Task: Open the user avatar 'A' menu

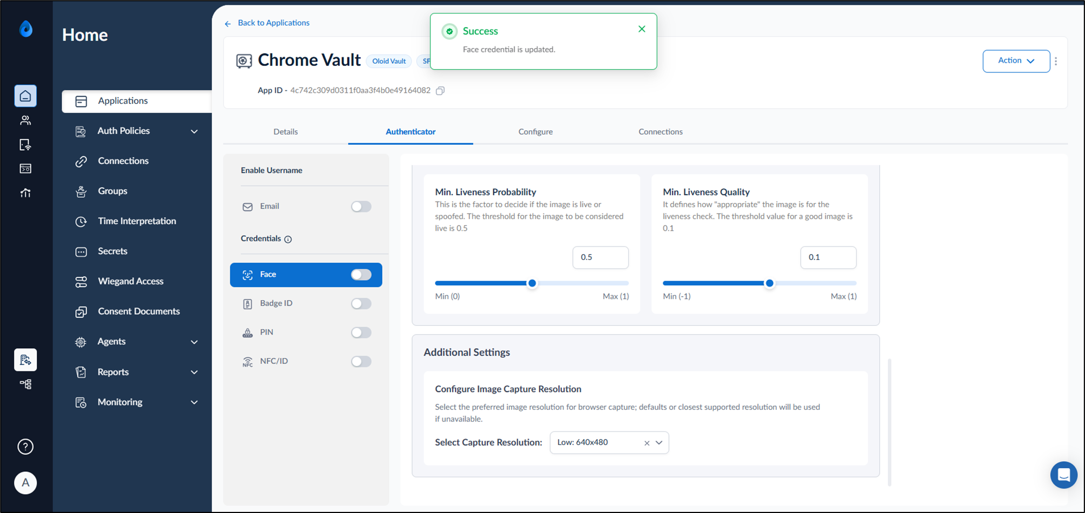Action: 25,483
